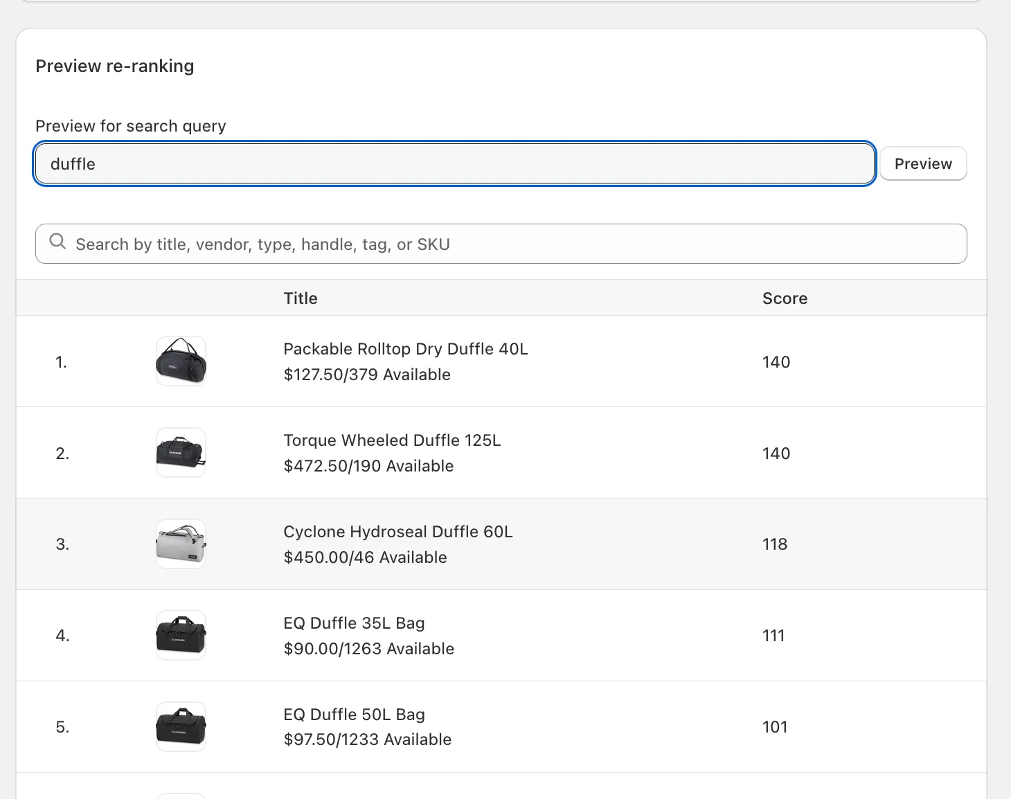Click score 118 for Cyclone Hydroseal Duffle
This screenshot has width=1011, height=799.
click(775, 544)
